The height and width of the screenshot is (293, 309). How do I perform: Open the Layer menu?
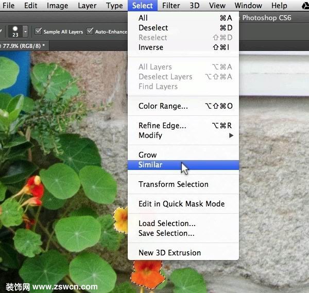[x=87, y=6]
